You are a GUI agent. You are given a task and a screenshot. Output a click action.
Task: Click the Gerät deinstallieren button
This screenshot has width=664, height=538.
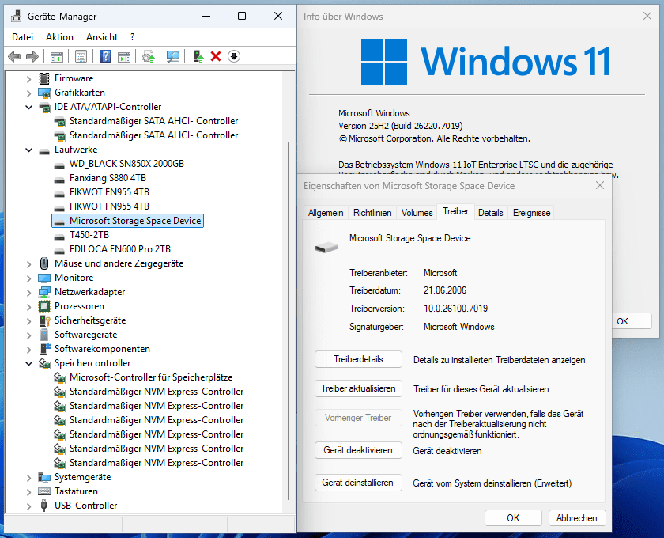(x=358, y=483)
